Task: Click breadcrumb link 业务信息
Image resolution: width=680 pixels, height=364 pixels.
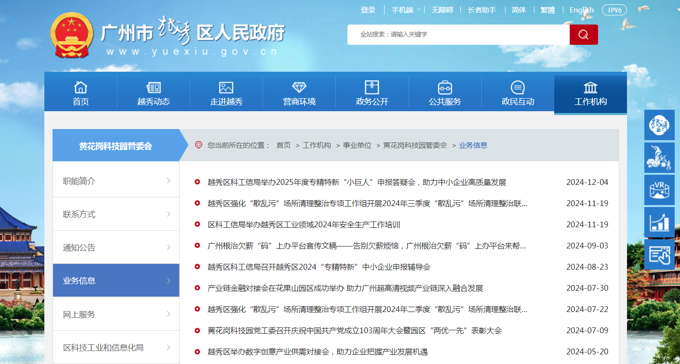Action: click(473, 145)
